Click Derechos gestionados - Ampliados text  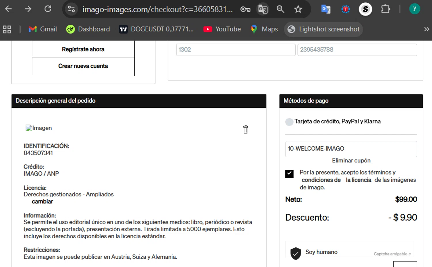coord(69,194)
